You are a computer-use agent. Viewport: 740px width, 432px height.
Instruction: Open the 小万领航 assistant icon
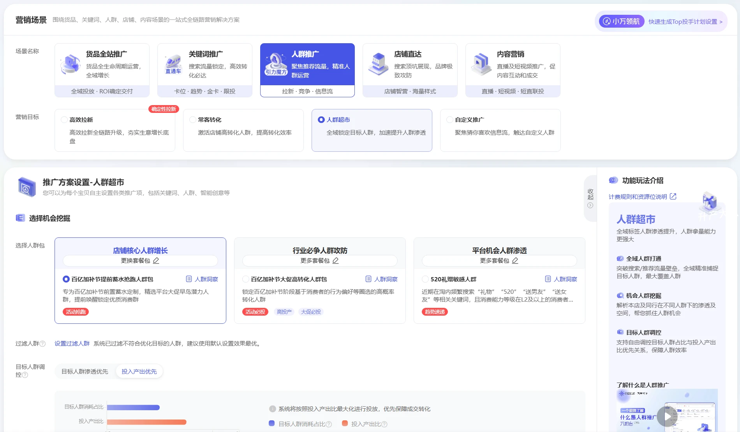point(607,21)
